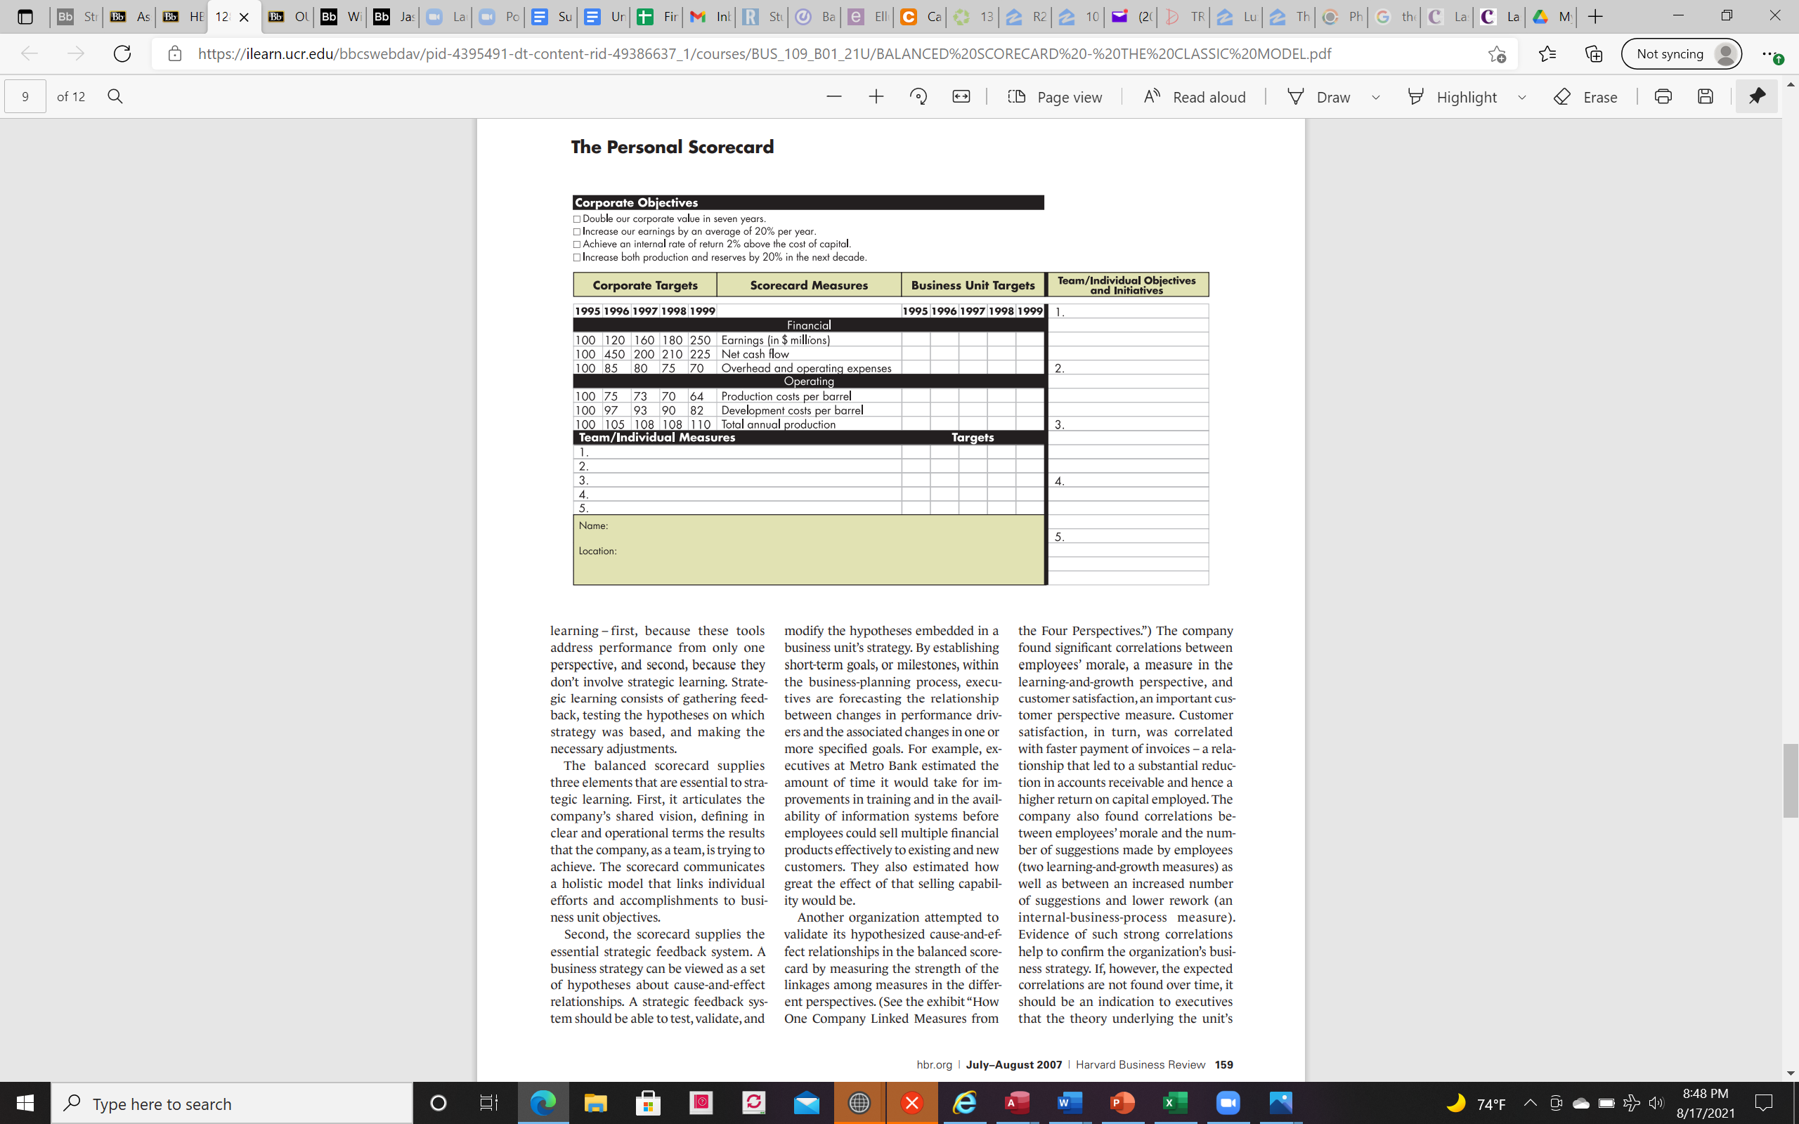This screenshot has height=1124, width=1799.
Task: Open the Favorites list
Action: (1547, 53)
